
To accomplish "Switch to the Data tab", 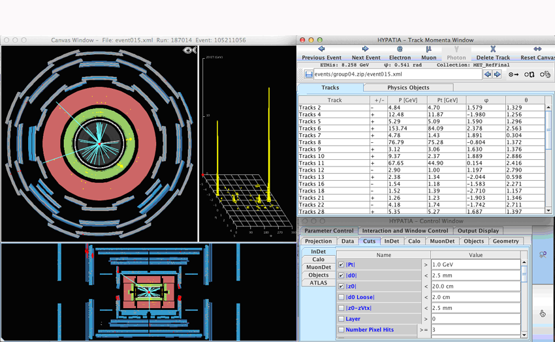I will pos(347,241).
